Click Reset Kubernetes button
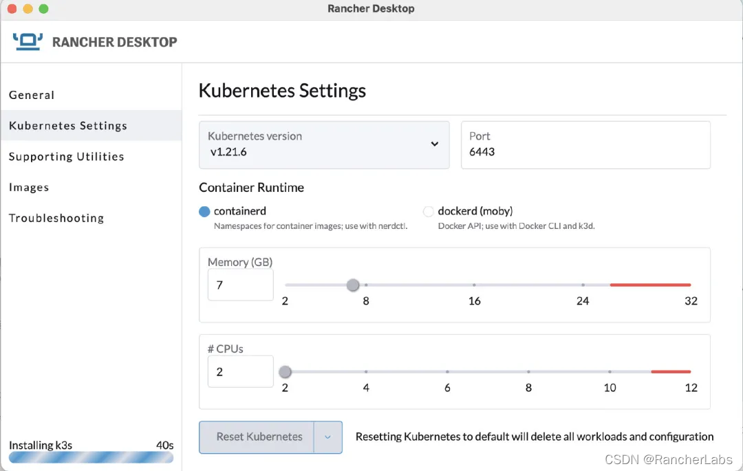 pyautogui.click(x=257, y=437)
